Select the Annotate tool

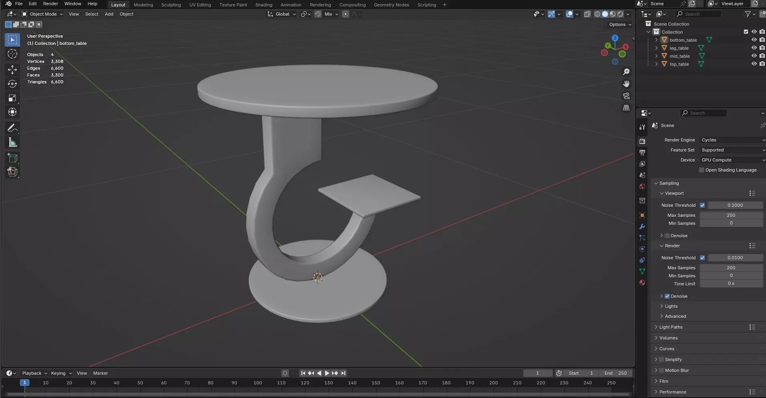pyautogui.click(x=12, y=128)
